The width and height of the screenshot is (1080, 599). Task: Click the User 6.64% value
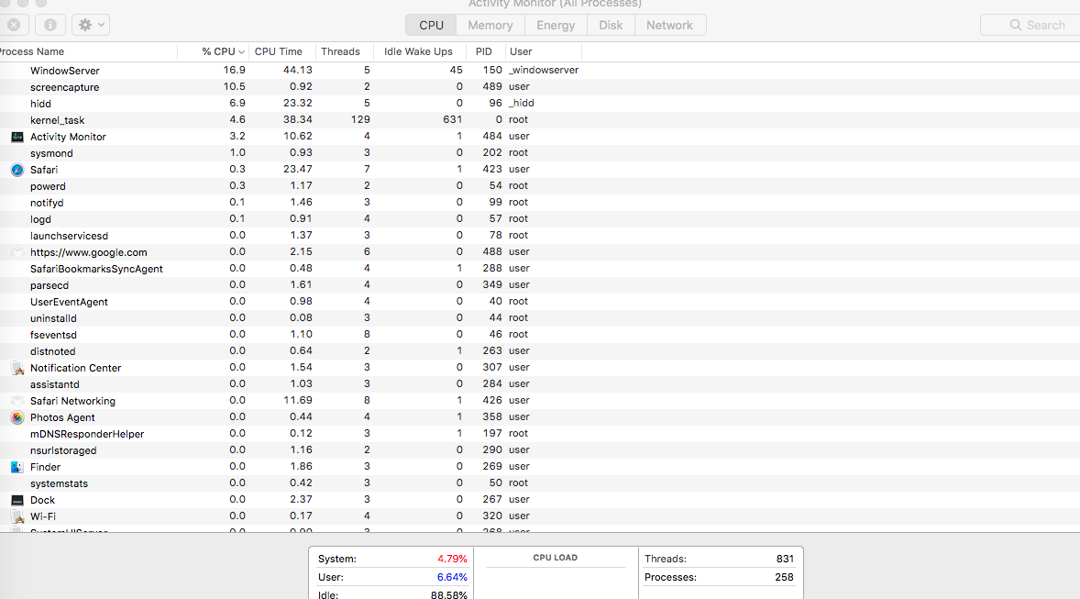452,578
